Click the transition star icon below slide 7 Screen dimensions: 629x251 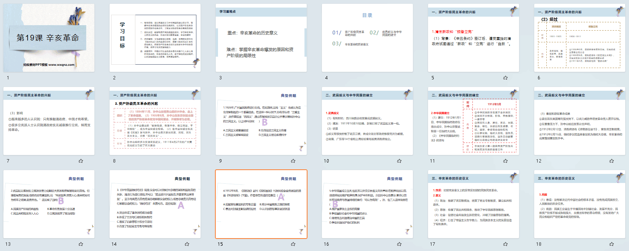pyautogui.click(x=81, y=161)
